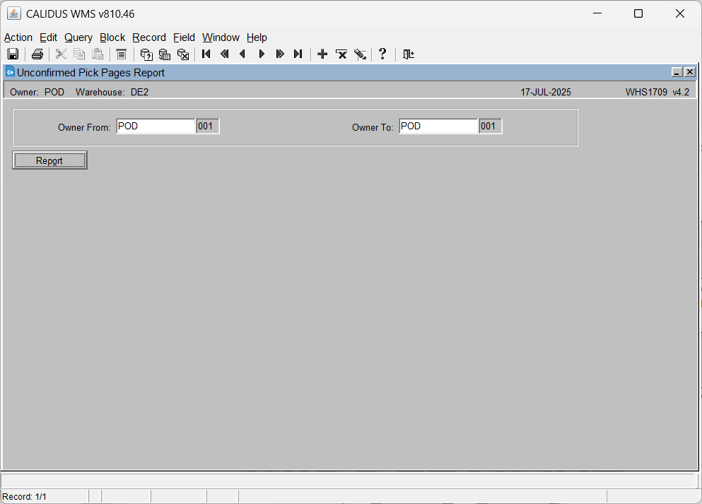Click the Save floppy disk icon
Viewport: 702px width, 504px height.
(x=13, y=54)
